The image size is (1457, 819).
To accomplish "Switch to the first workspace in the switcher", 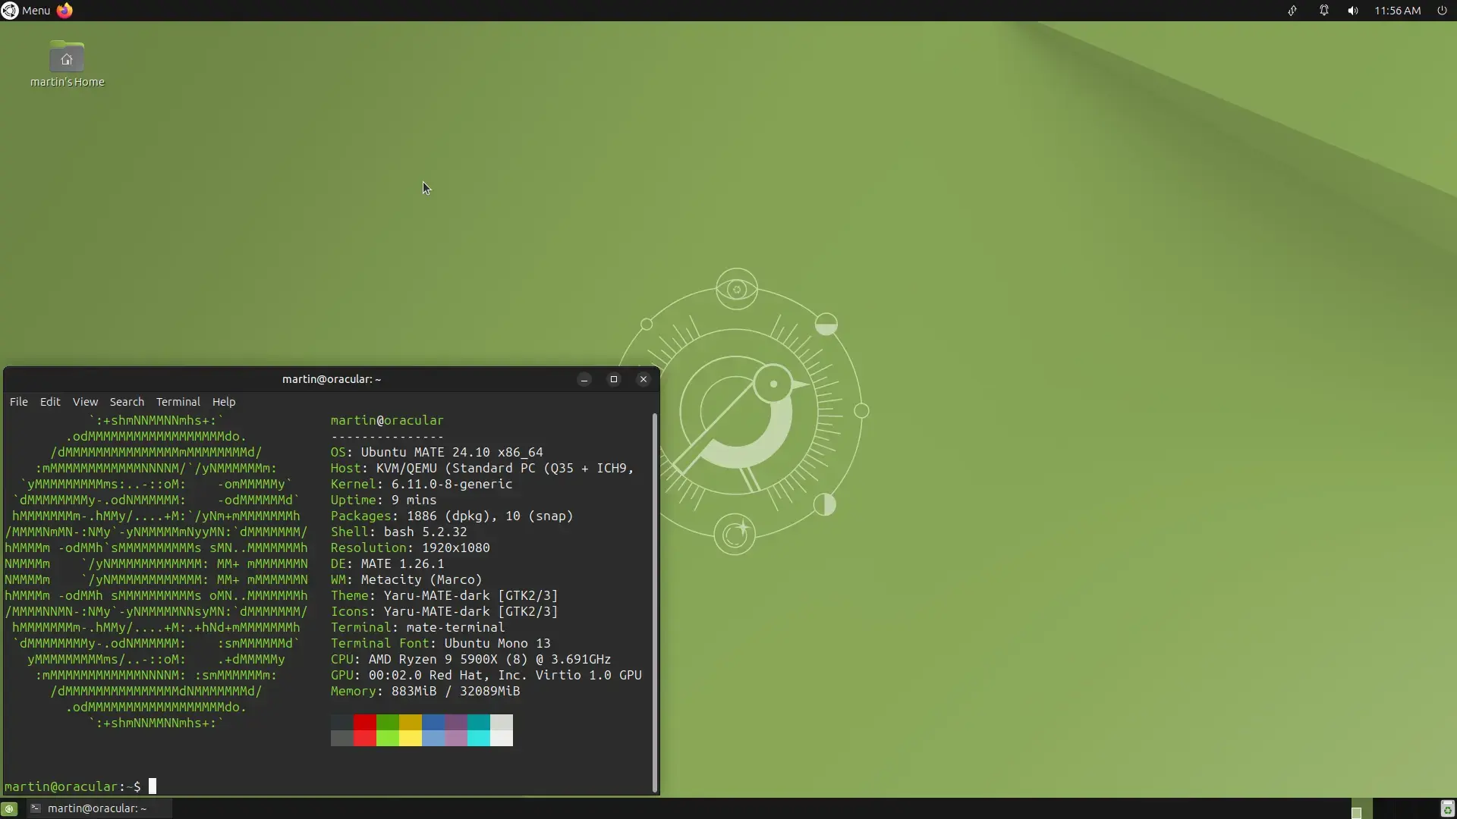I will tap(1361, 808).
